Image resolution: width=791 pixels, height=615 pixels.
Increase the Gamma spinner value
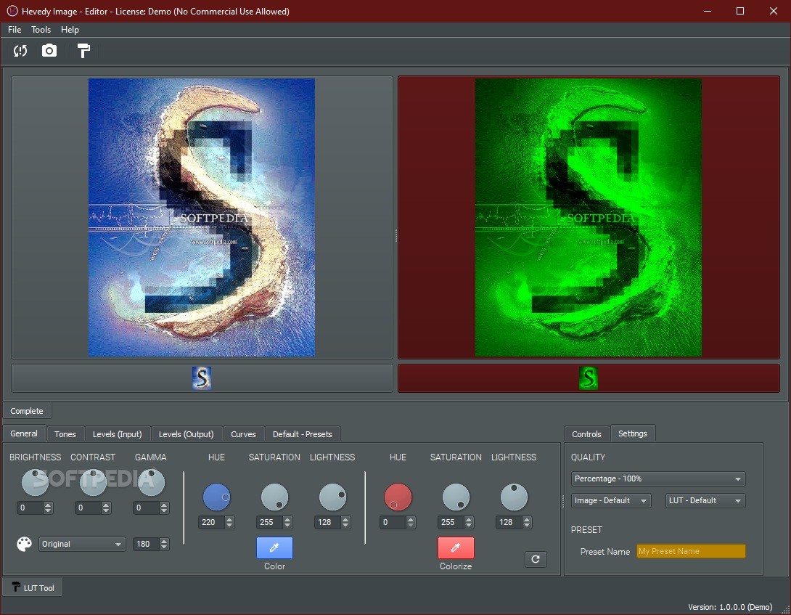tap(164, 505)
